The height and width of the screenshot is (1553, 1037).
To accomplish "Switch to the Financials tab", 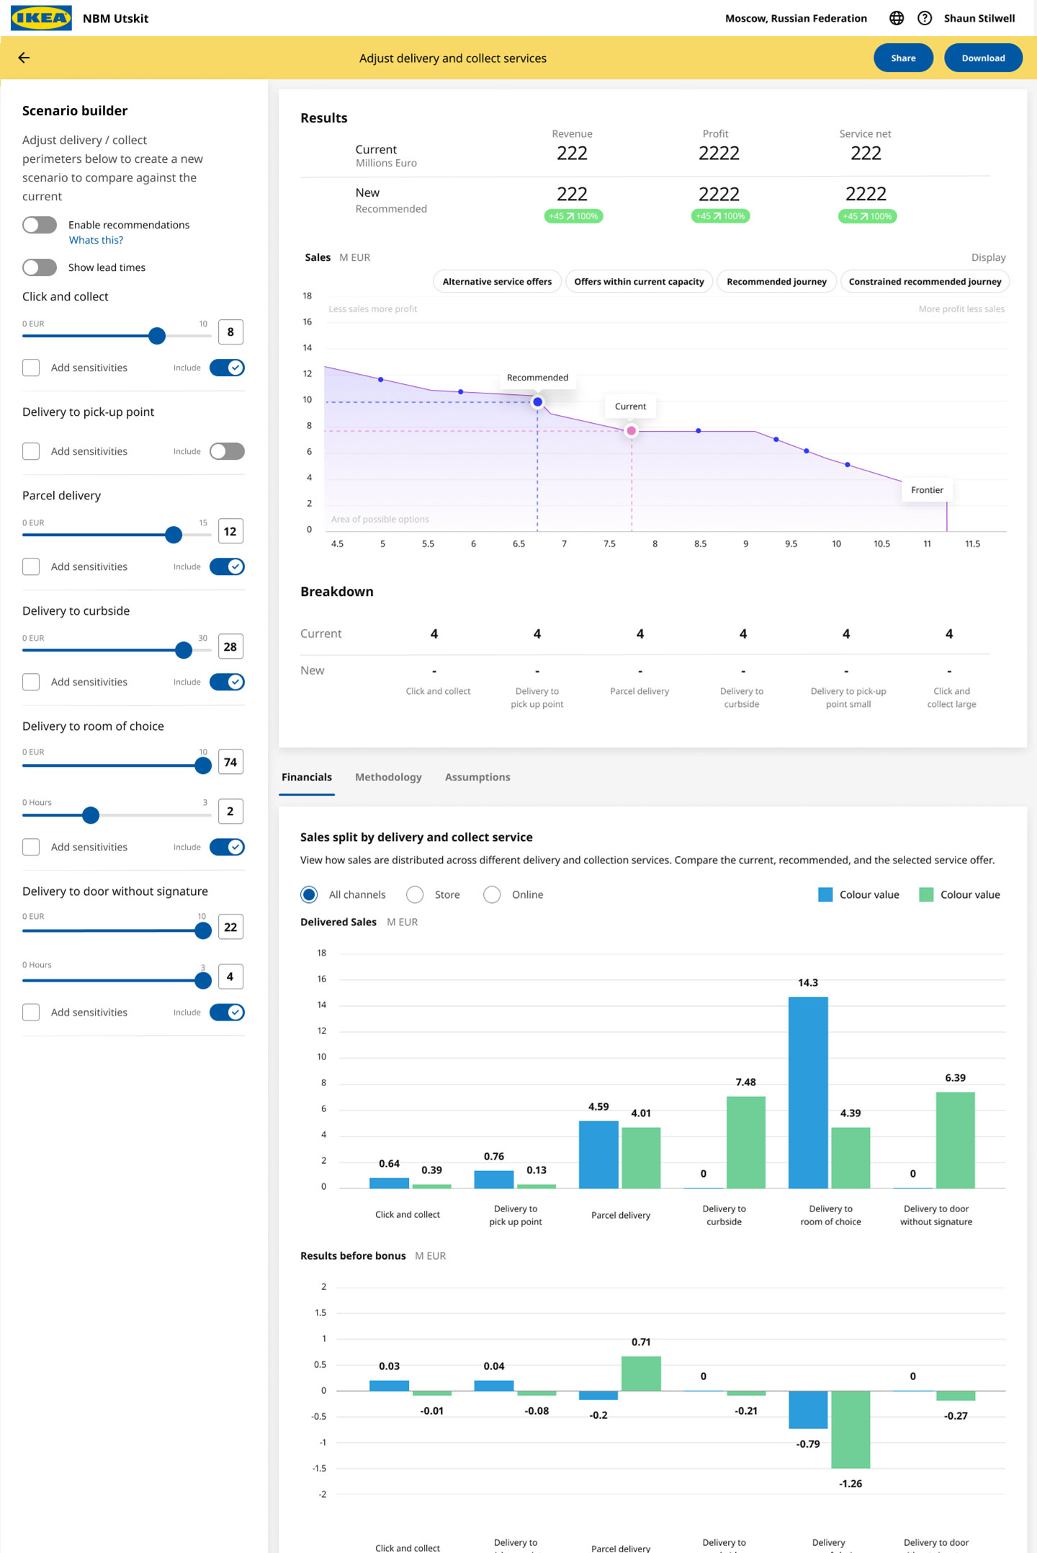I will [307, 777].
